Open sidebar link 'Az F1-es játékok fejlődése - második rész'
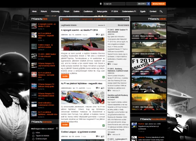 (x=48, y=113)
